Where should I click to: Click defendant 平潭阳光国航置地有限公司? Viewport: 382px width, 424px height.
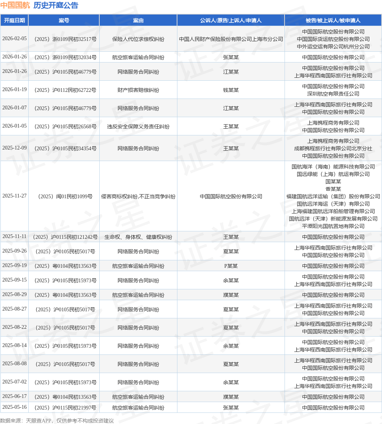point(333,226)
